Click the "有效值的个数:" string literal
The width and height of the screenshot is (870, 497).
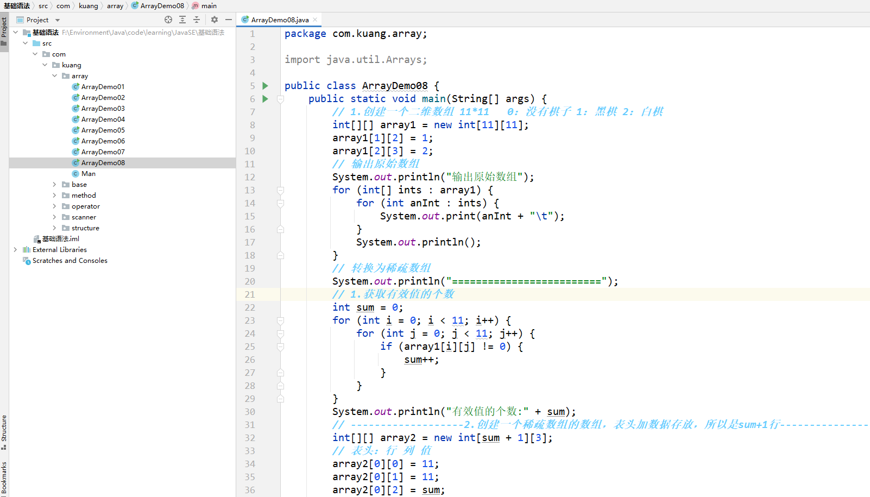[487, 412]
